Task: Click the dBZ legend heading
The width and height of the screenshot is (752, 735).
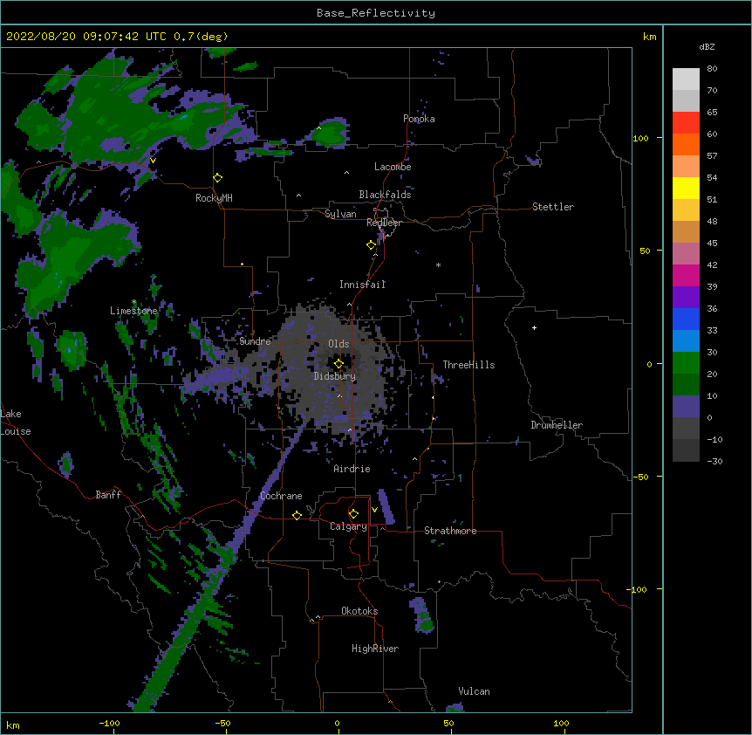Action: coord(707,46)
